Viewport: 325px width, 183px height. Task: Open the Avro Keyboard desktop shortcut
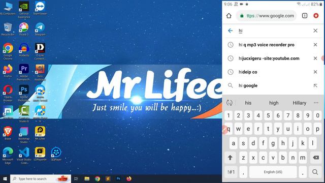[40, 72]
